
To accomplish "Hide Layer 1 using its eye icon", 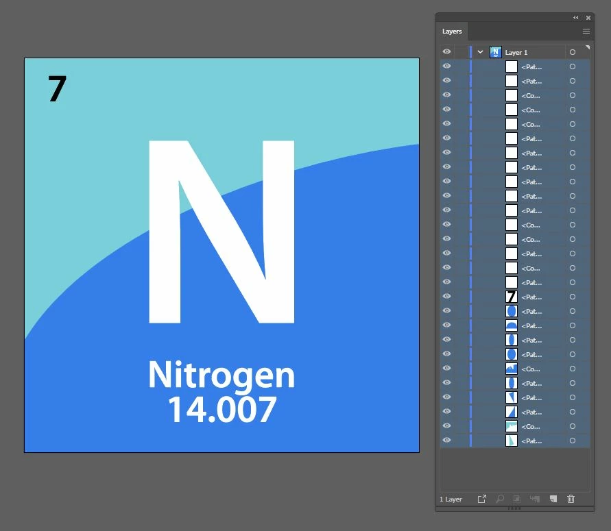I will click(x=446, y=51).
